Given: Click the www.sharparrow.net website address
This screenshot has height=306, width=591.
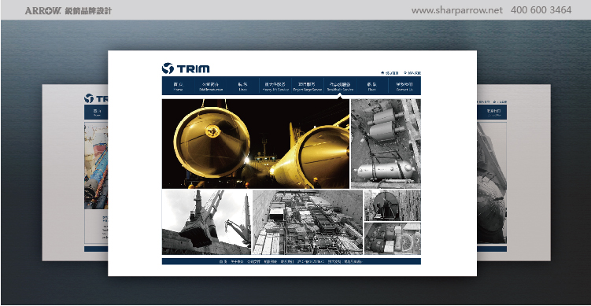Looking at the screenshot, I should coord(456,10).
